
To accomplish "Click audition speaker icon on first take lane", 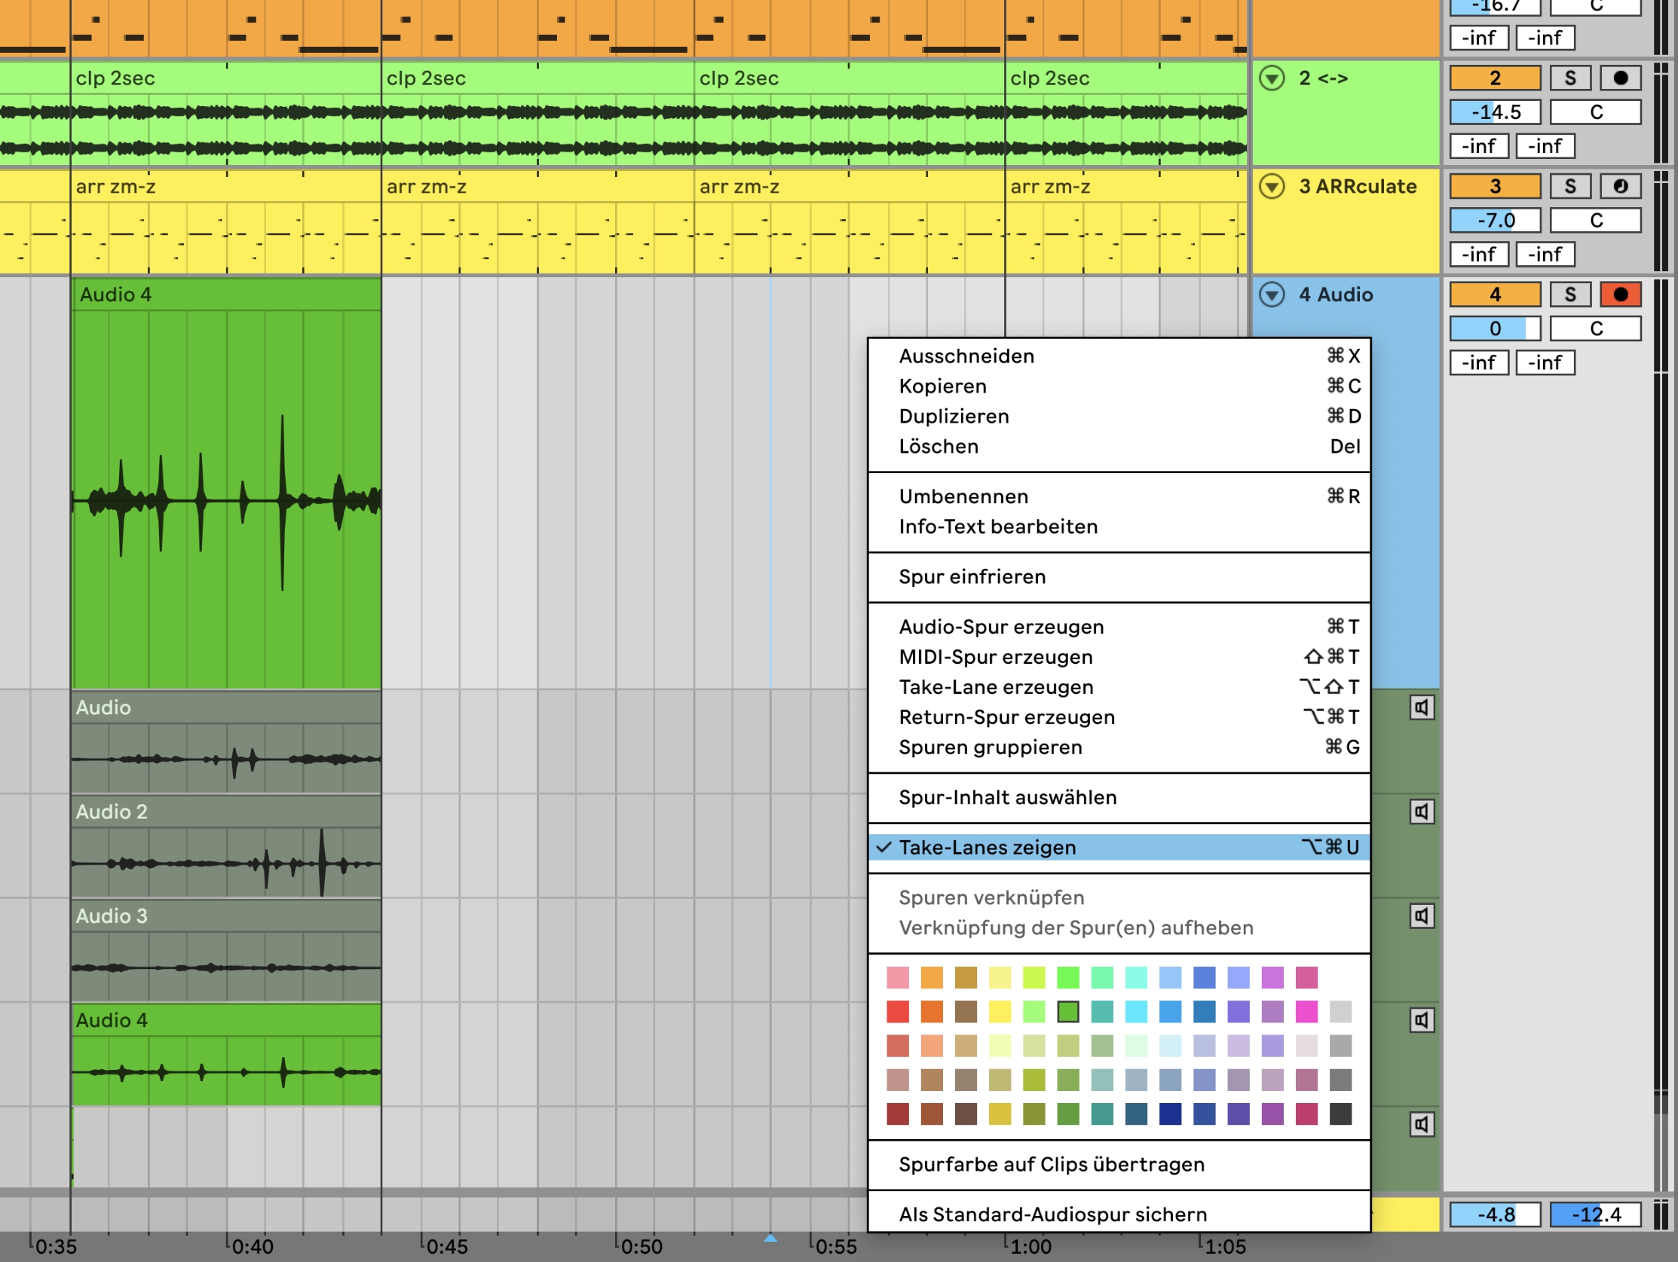I will 1422,707.
